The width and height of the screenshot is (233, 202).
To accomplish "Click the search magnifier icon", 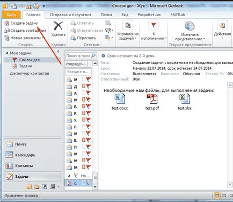I will [93, 56].
